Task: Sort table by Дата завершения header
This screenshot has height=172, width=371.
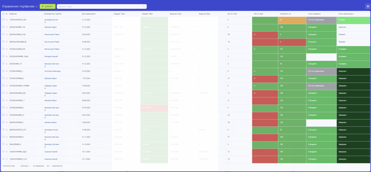Action: 88,14
